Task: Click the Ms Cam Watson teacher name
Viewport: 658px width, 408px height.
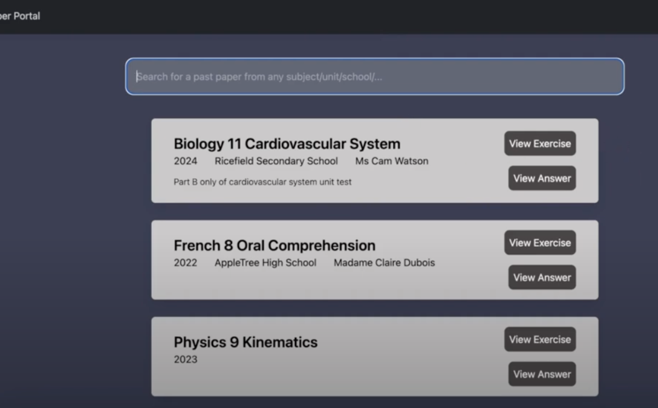Action: click(392, 160)
